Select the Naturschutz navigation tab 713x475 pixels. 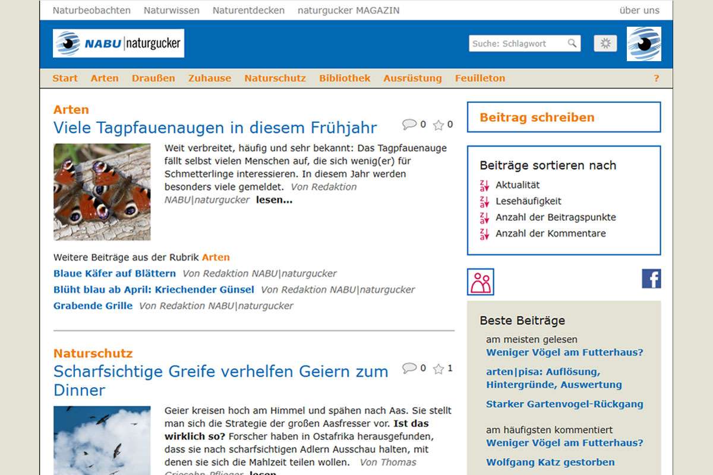[275, 78]
